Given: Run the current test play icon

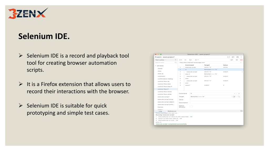Looking at the screenshot, I should coord(185,60).
